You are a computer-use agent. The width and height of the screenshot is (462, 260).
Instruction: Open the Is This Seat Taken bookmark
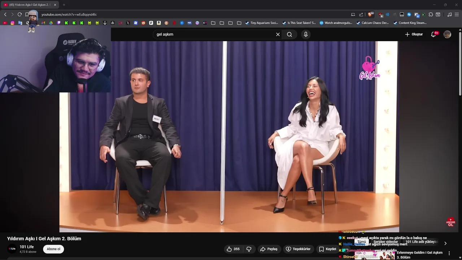pyautogui.click(x=299, y=23)
